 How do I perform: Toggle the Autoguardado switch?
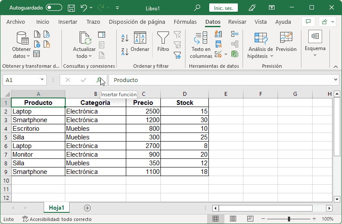click(54, 8)
